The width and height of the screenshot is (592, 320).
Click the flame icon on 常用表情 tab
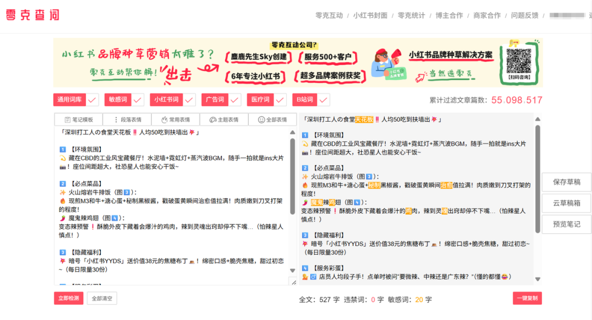(164, 119)
